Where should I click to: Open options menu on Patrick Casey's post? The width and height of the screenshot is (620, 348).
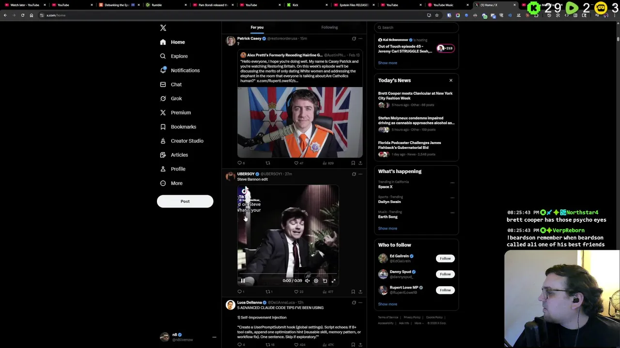click(360, 39)
